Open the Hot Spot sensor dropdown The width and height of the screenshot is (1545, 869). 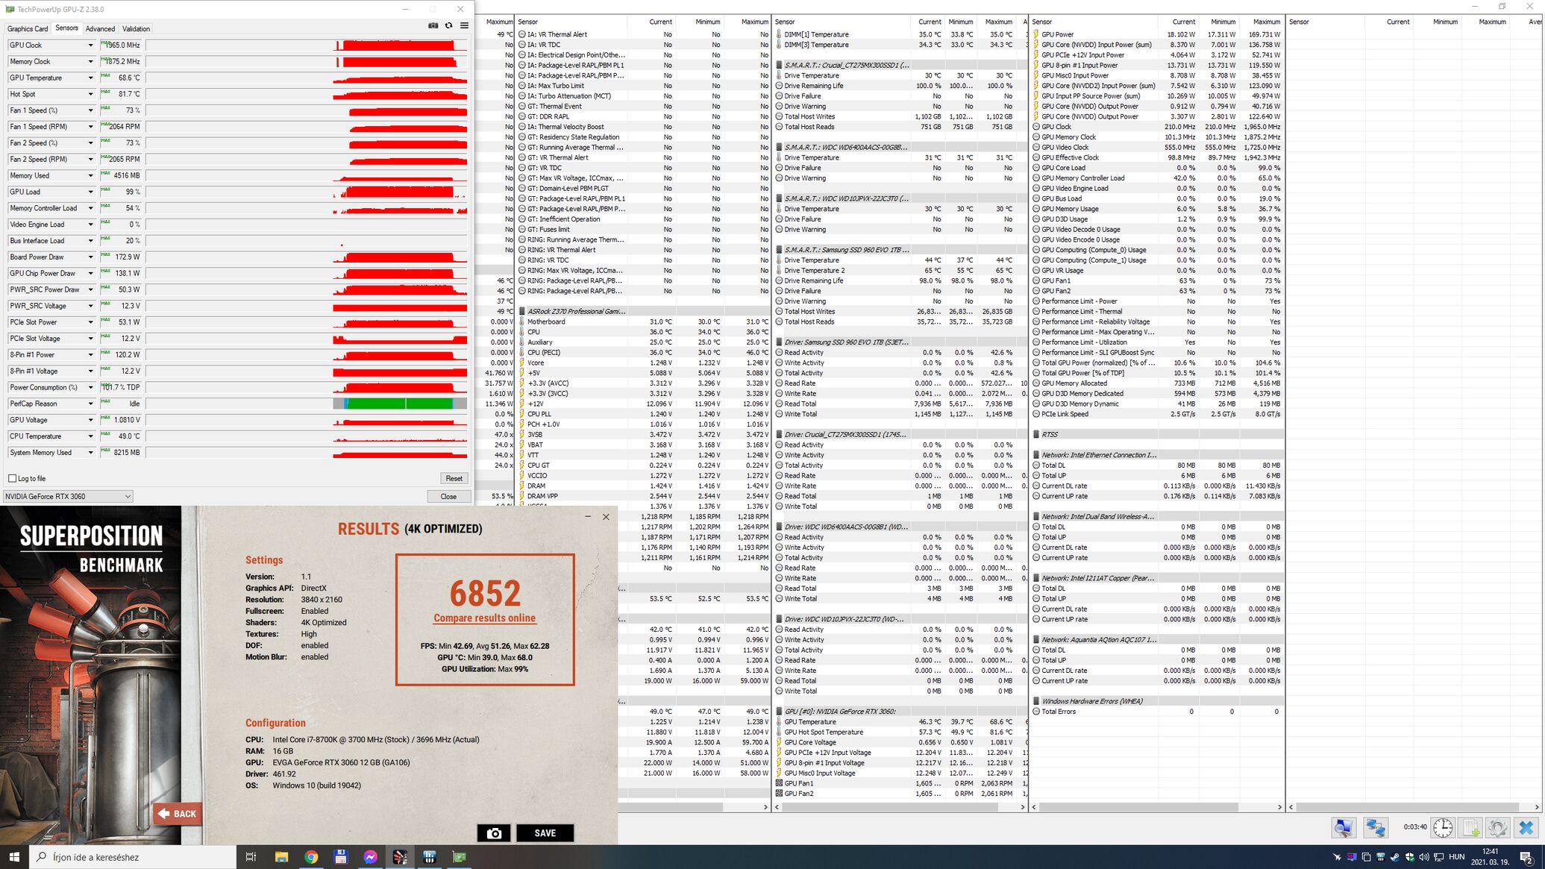click(91, 95)
